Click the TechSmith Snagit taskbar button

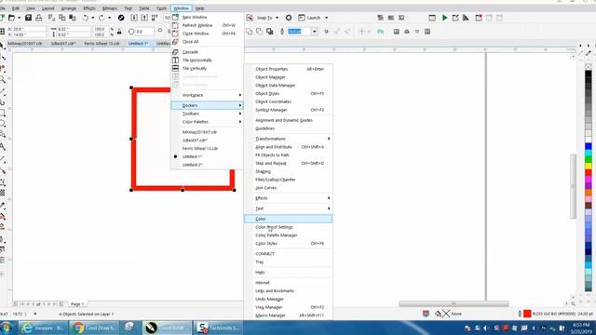(x=219, y=328)
